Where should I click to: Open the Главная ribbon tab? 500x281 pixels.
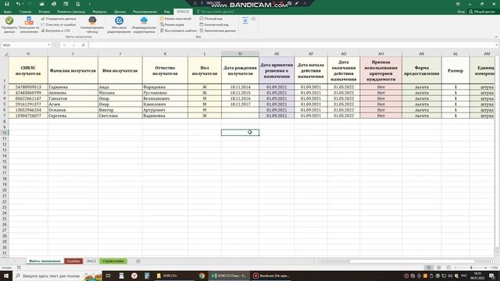point(25,12)
